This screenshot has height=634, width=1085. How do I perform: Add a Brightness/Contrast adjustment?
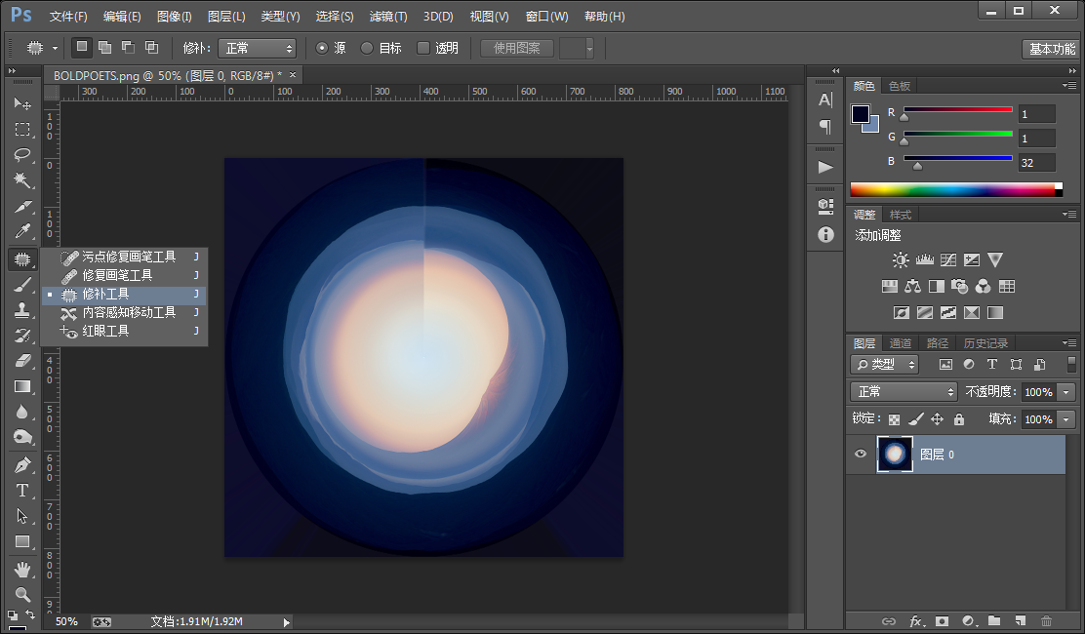coord(901,260)
